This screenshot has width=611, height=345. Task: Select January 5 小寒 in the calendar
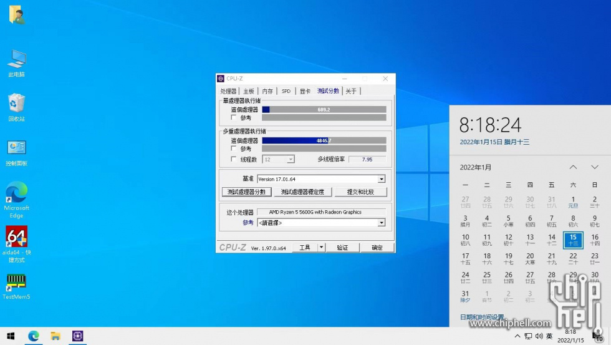pyautogui.click(x=508, y=221)
